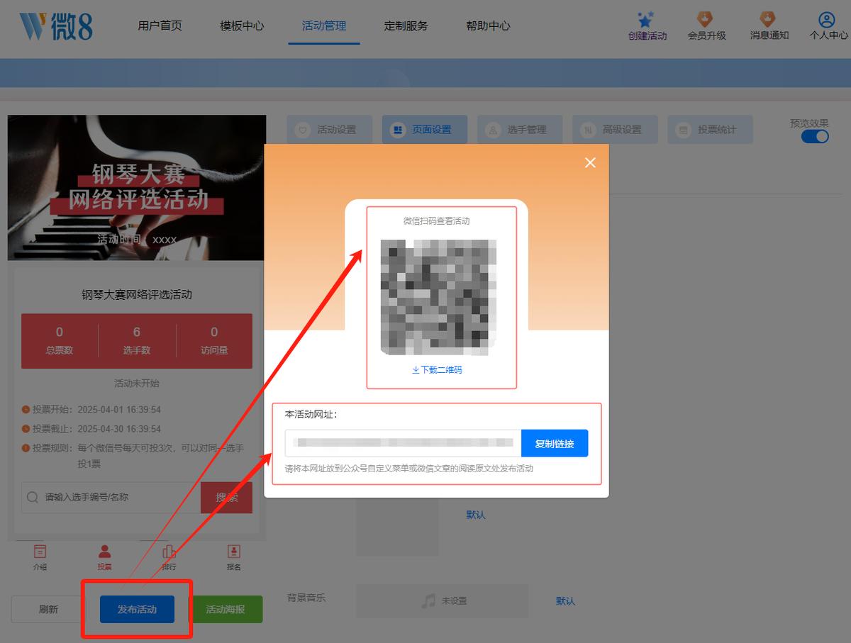Click the QR code image
The image size is (851, 643).
pyautogui.click(x=438, y=297)
